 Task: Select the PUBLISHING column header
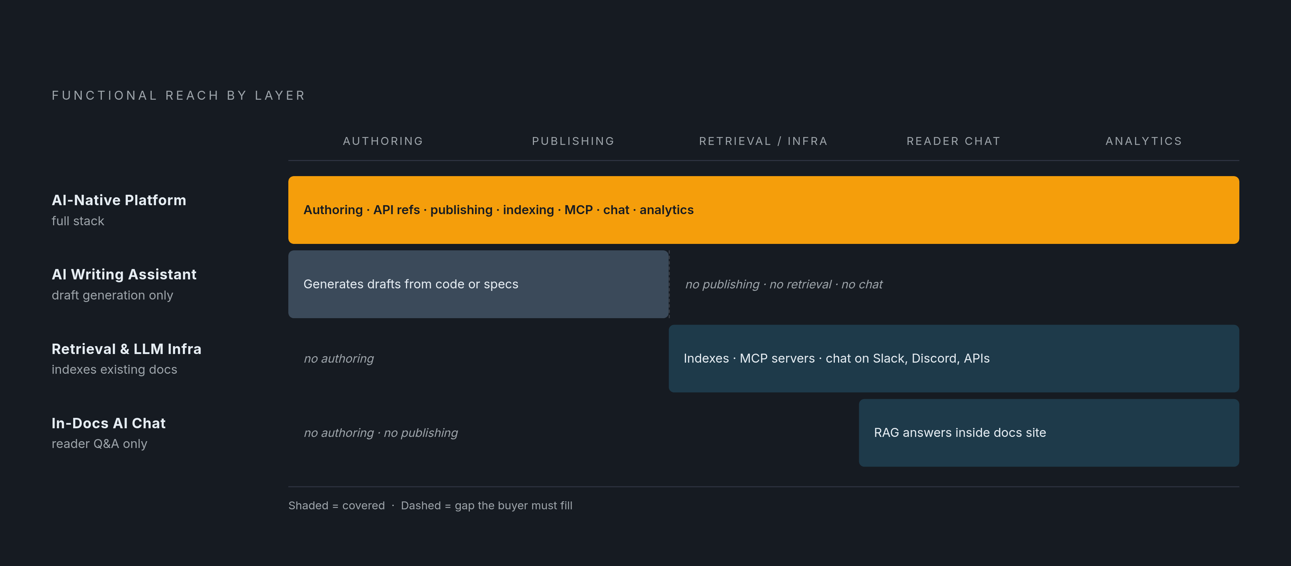pyautogui.click(x=573, y=141)
